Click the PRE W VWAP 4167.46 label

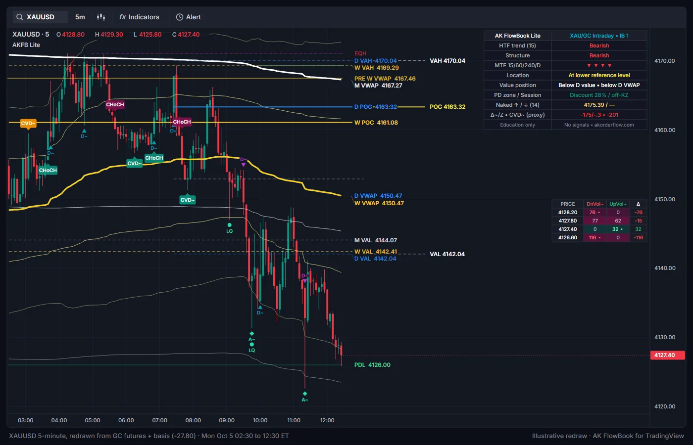pos(385,79)
